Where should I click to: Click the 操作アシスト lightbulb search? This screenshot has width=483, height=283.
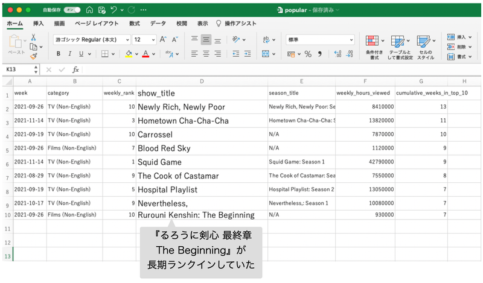click(x=236, y=24)
